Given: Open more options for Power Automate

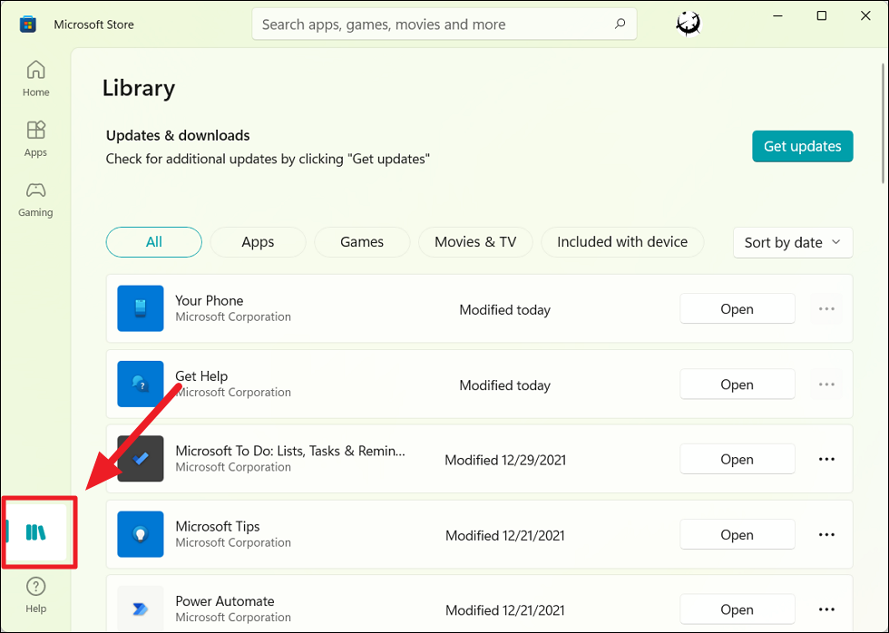Looking at the screenshot, I should click(826, 609).
